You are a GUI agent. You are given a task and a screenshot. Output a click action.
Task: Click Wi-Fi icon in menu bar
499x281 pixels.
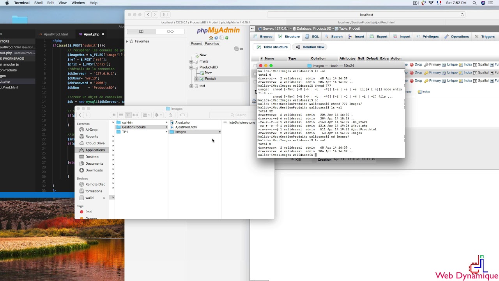tap(431, 3)
